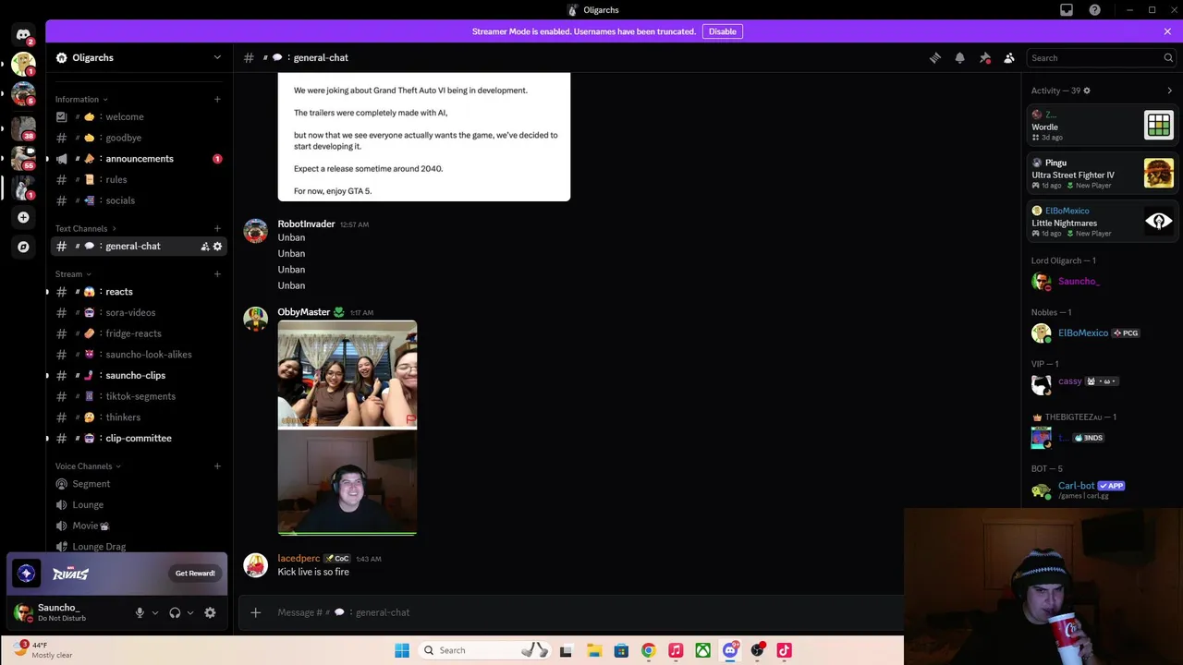The image size is (1183, 665).
Task: Open Chrome from the taskbar
Action: [649, 650]
